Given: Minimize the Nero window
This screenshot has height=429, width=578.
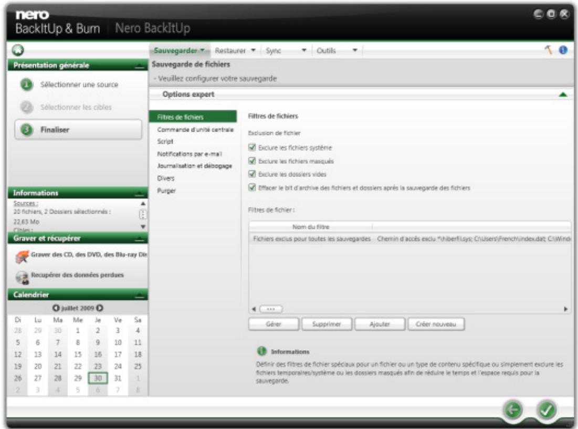Looking at the screenshot, I should [x=539, y=14].
